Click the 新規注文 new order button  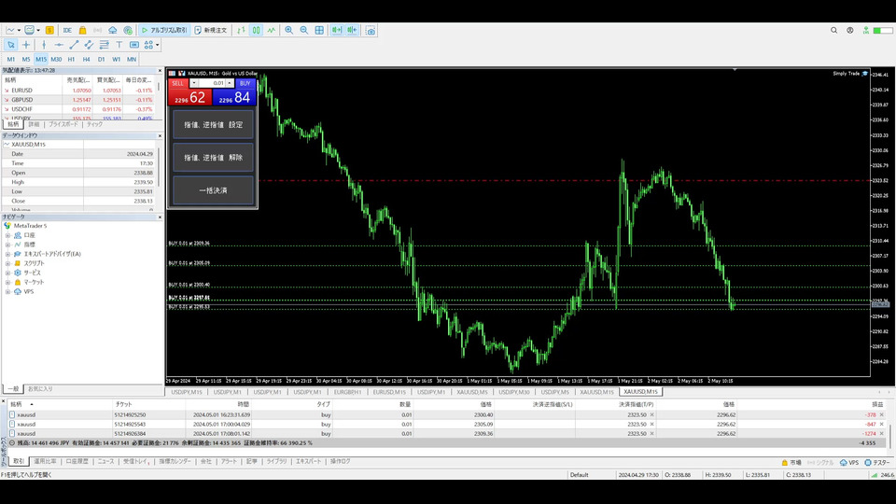tap(211, 30)
